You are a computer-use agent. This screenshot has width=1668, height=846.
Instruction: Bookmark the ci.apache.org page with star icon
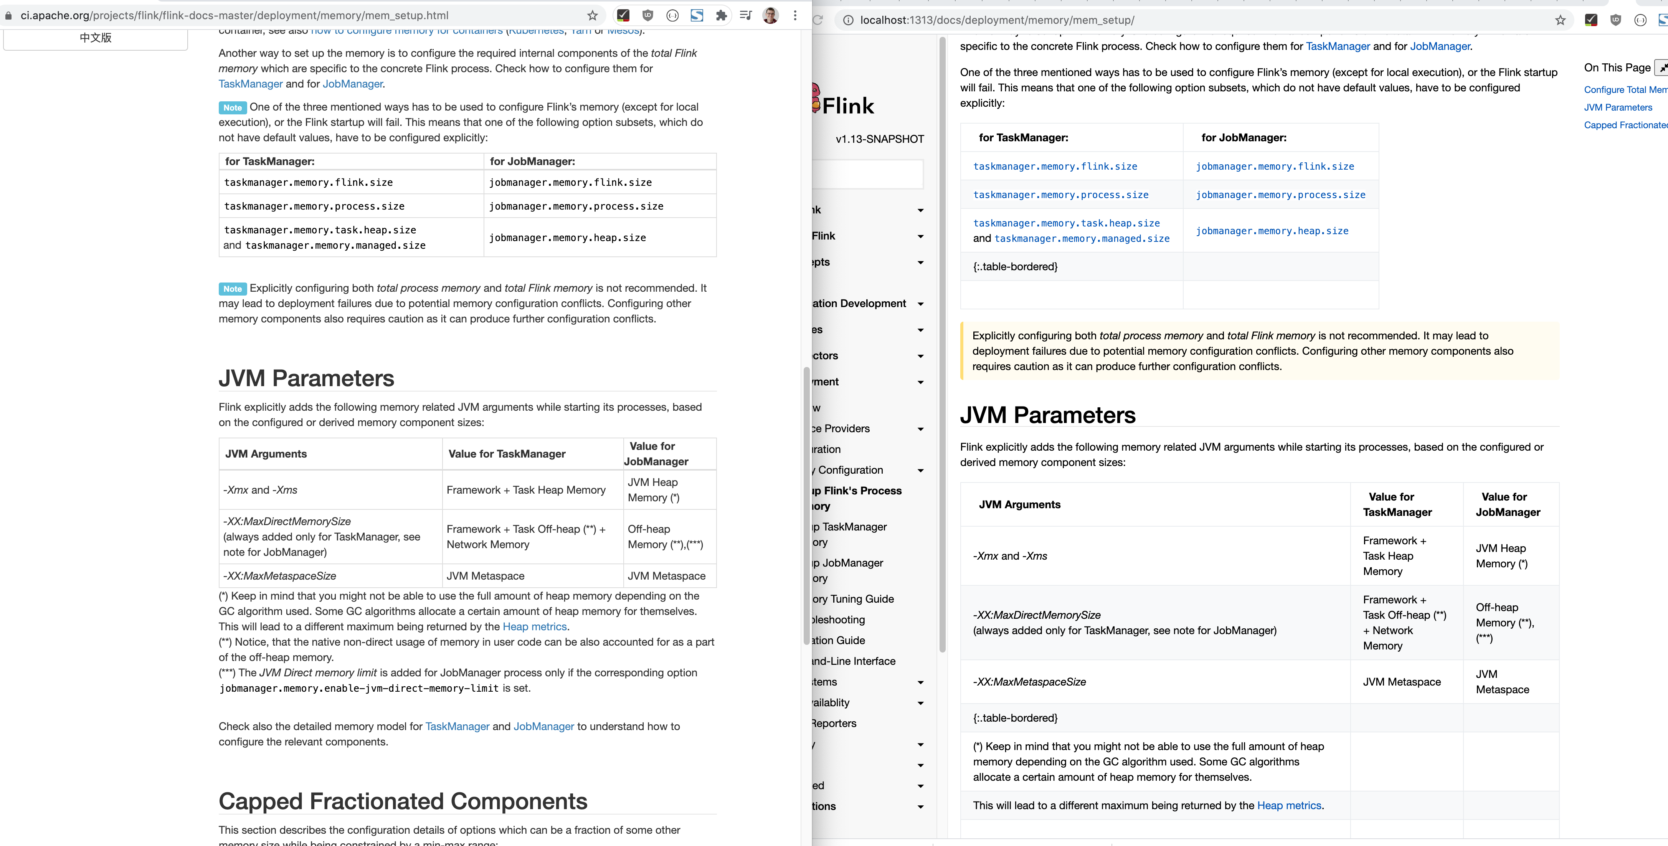(592, 16)
